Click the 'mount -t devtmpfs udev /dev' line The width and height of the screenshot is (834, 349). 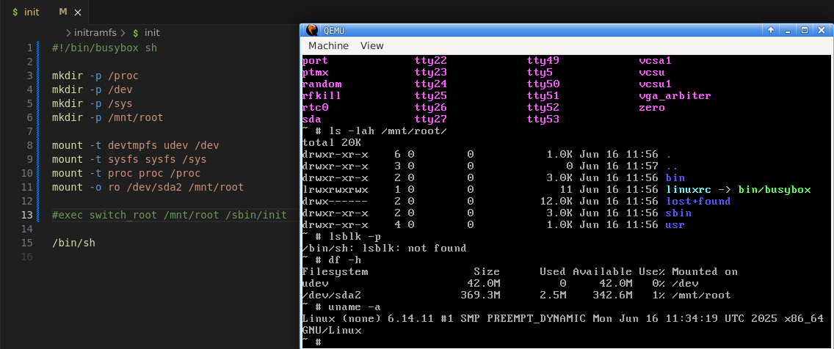click(136, 146)
